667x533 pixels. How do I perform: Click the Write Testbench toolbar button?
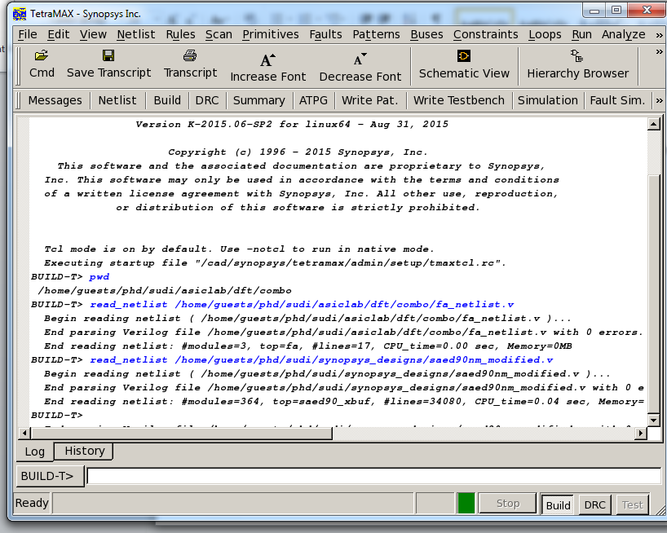click(458, 101)
